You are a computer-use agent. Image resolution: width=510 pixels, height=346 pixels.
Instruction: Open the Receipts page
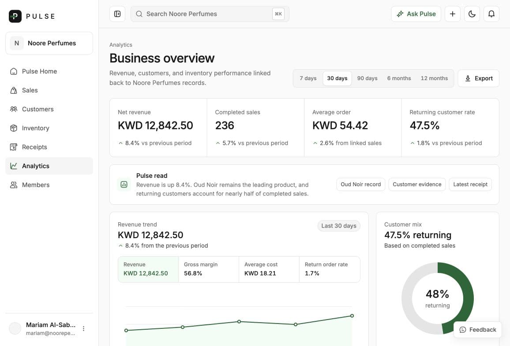tap(49, 147)
